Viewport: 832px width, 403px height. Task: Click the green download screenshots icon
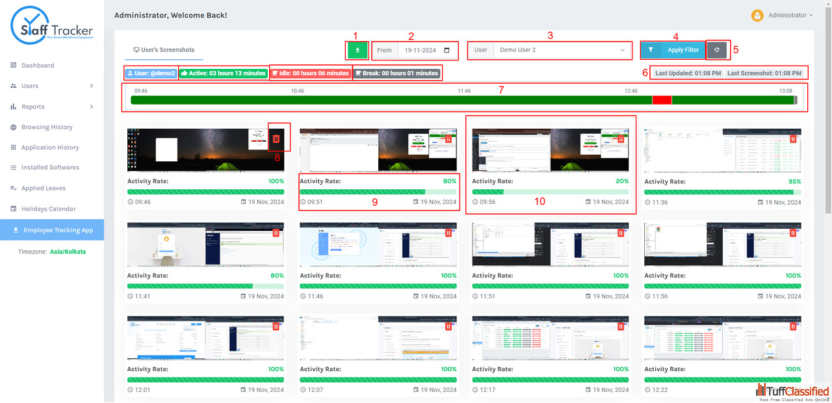357,50
